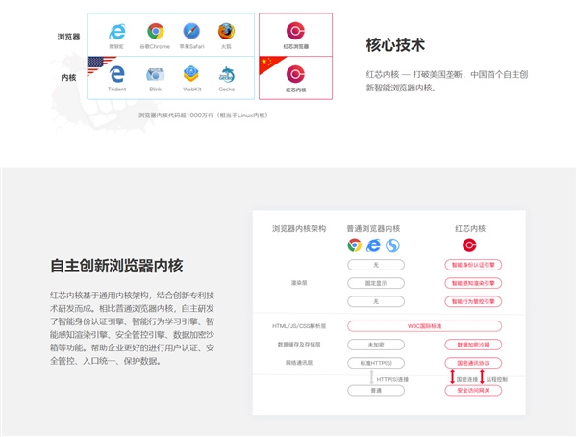
Task: Select the 智能身份认证引擎 pill
Action: [x=473, y=265]
